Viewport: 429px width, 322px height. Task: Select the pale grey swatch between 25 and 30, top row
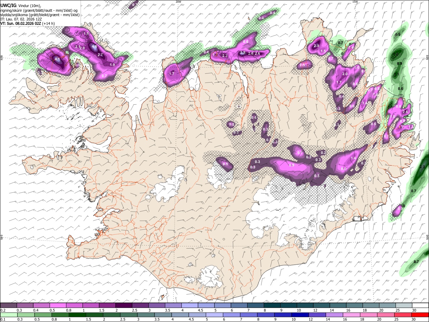(x=404, y=306)
